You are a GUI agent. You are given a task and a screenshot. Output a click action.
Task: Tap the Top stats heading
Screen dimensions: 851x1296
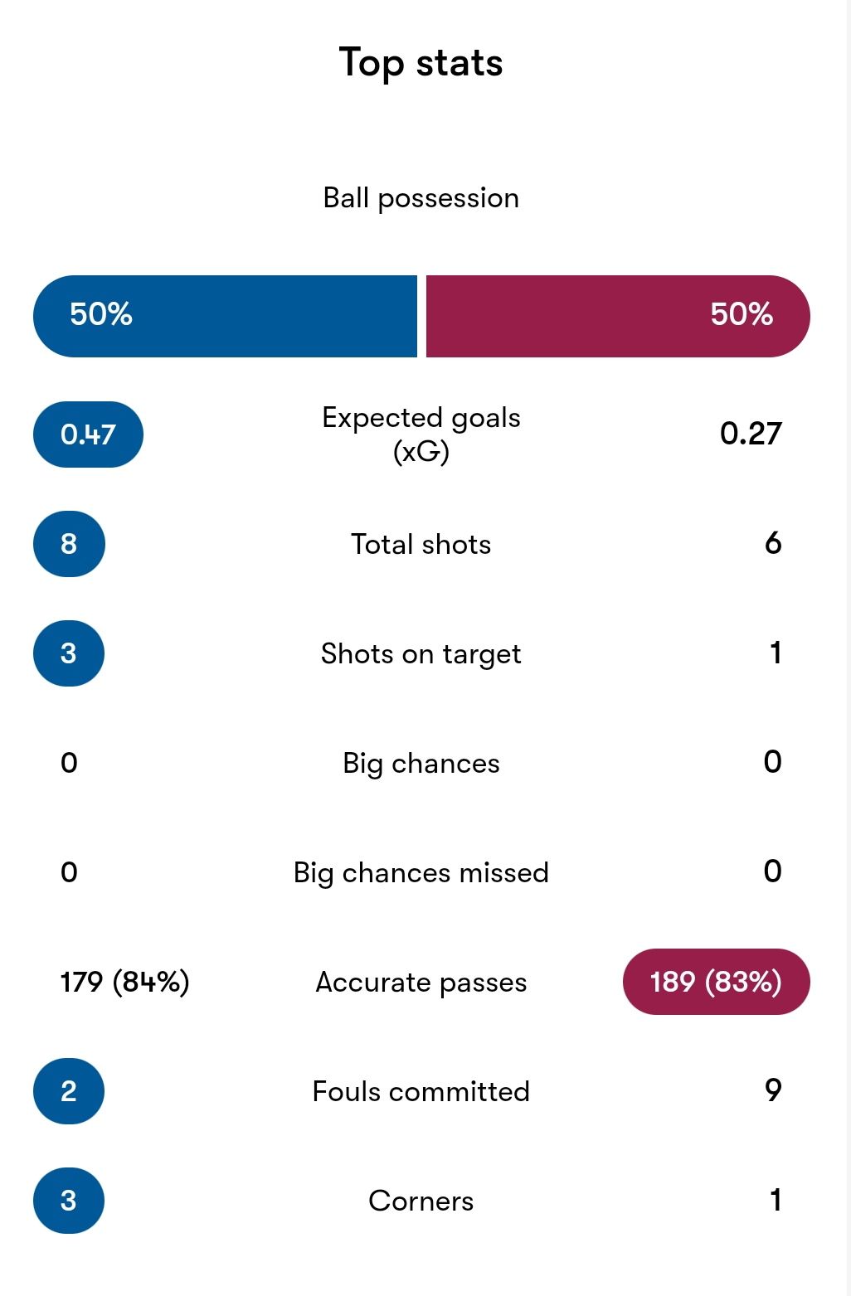pyautogui.click(x=421, y=63)
